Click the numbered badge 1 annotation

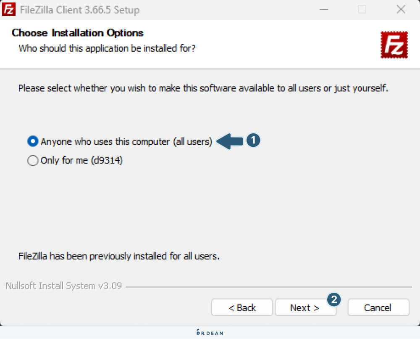[x=253, y=141]
